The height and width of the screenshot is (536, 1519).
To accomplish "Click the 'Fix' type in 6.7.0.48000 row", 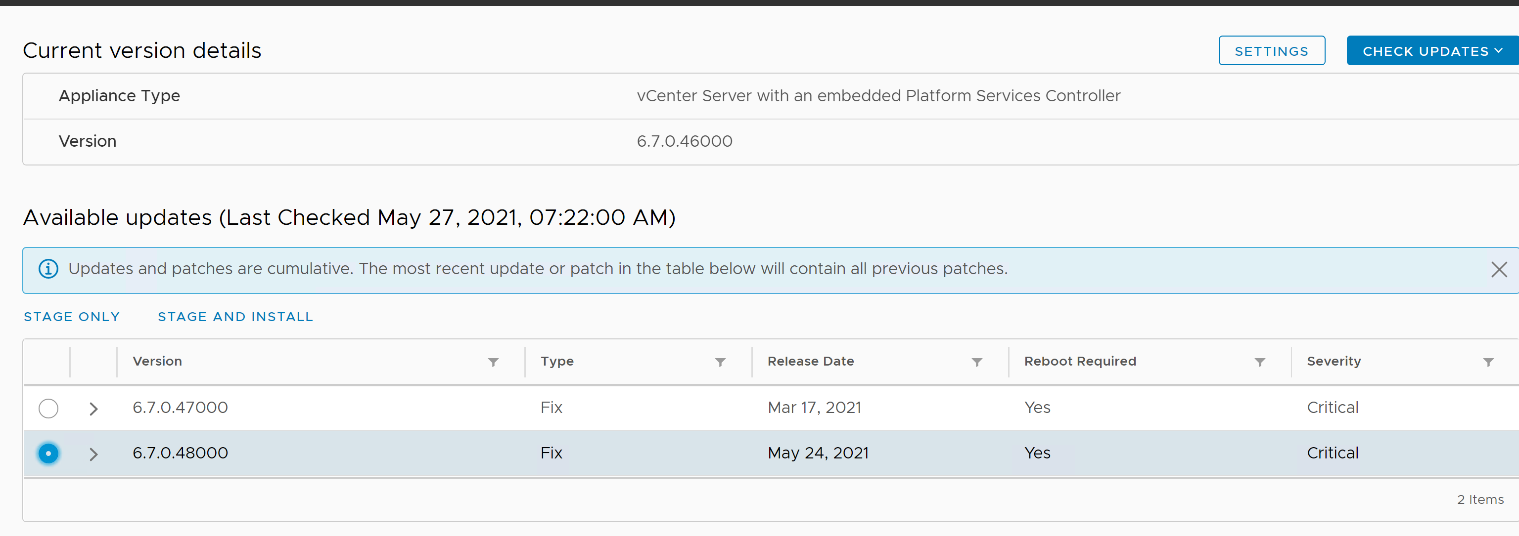I will 552,453.
